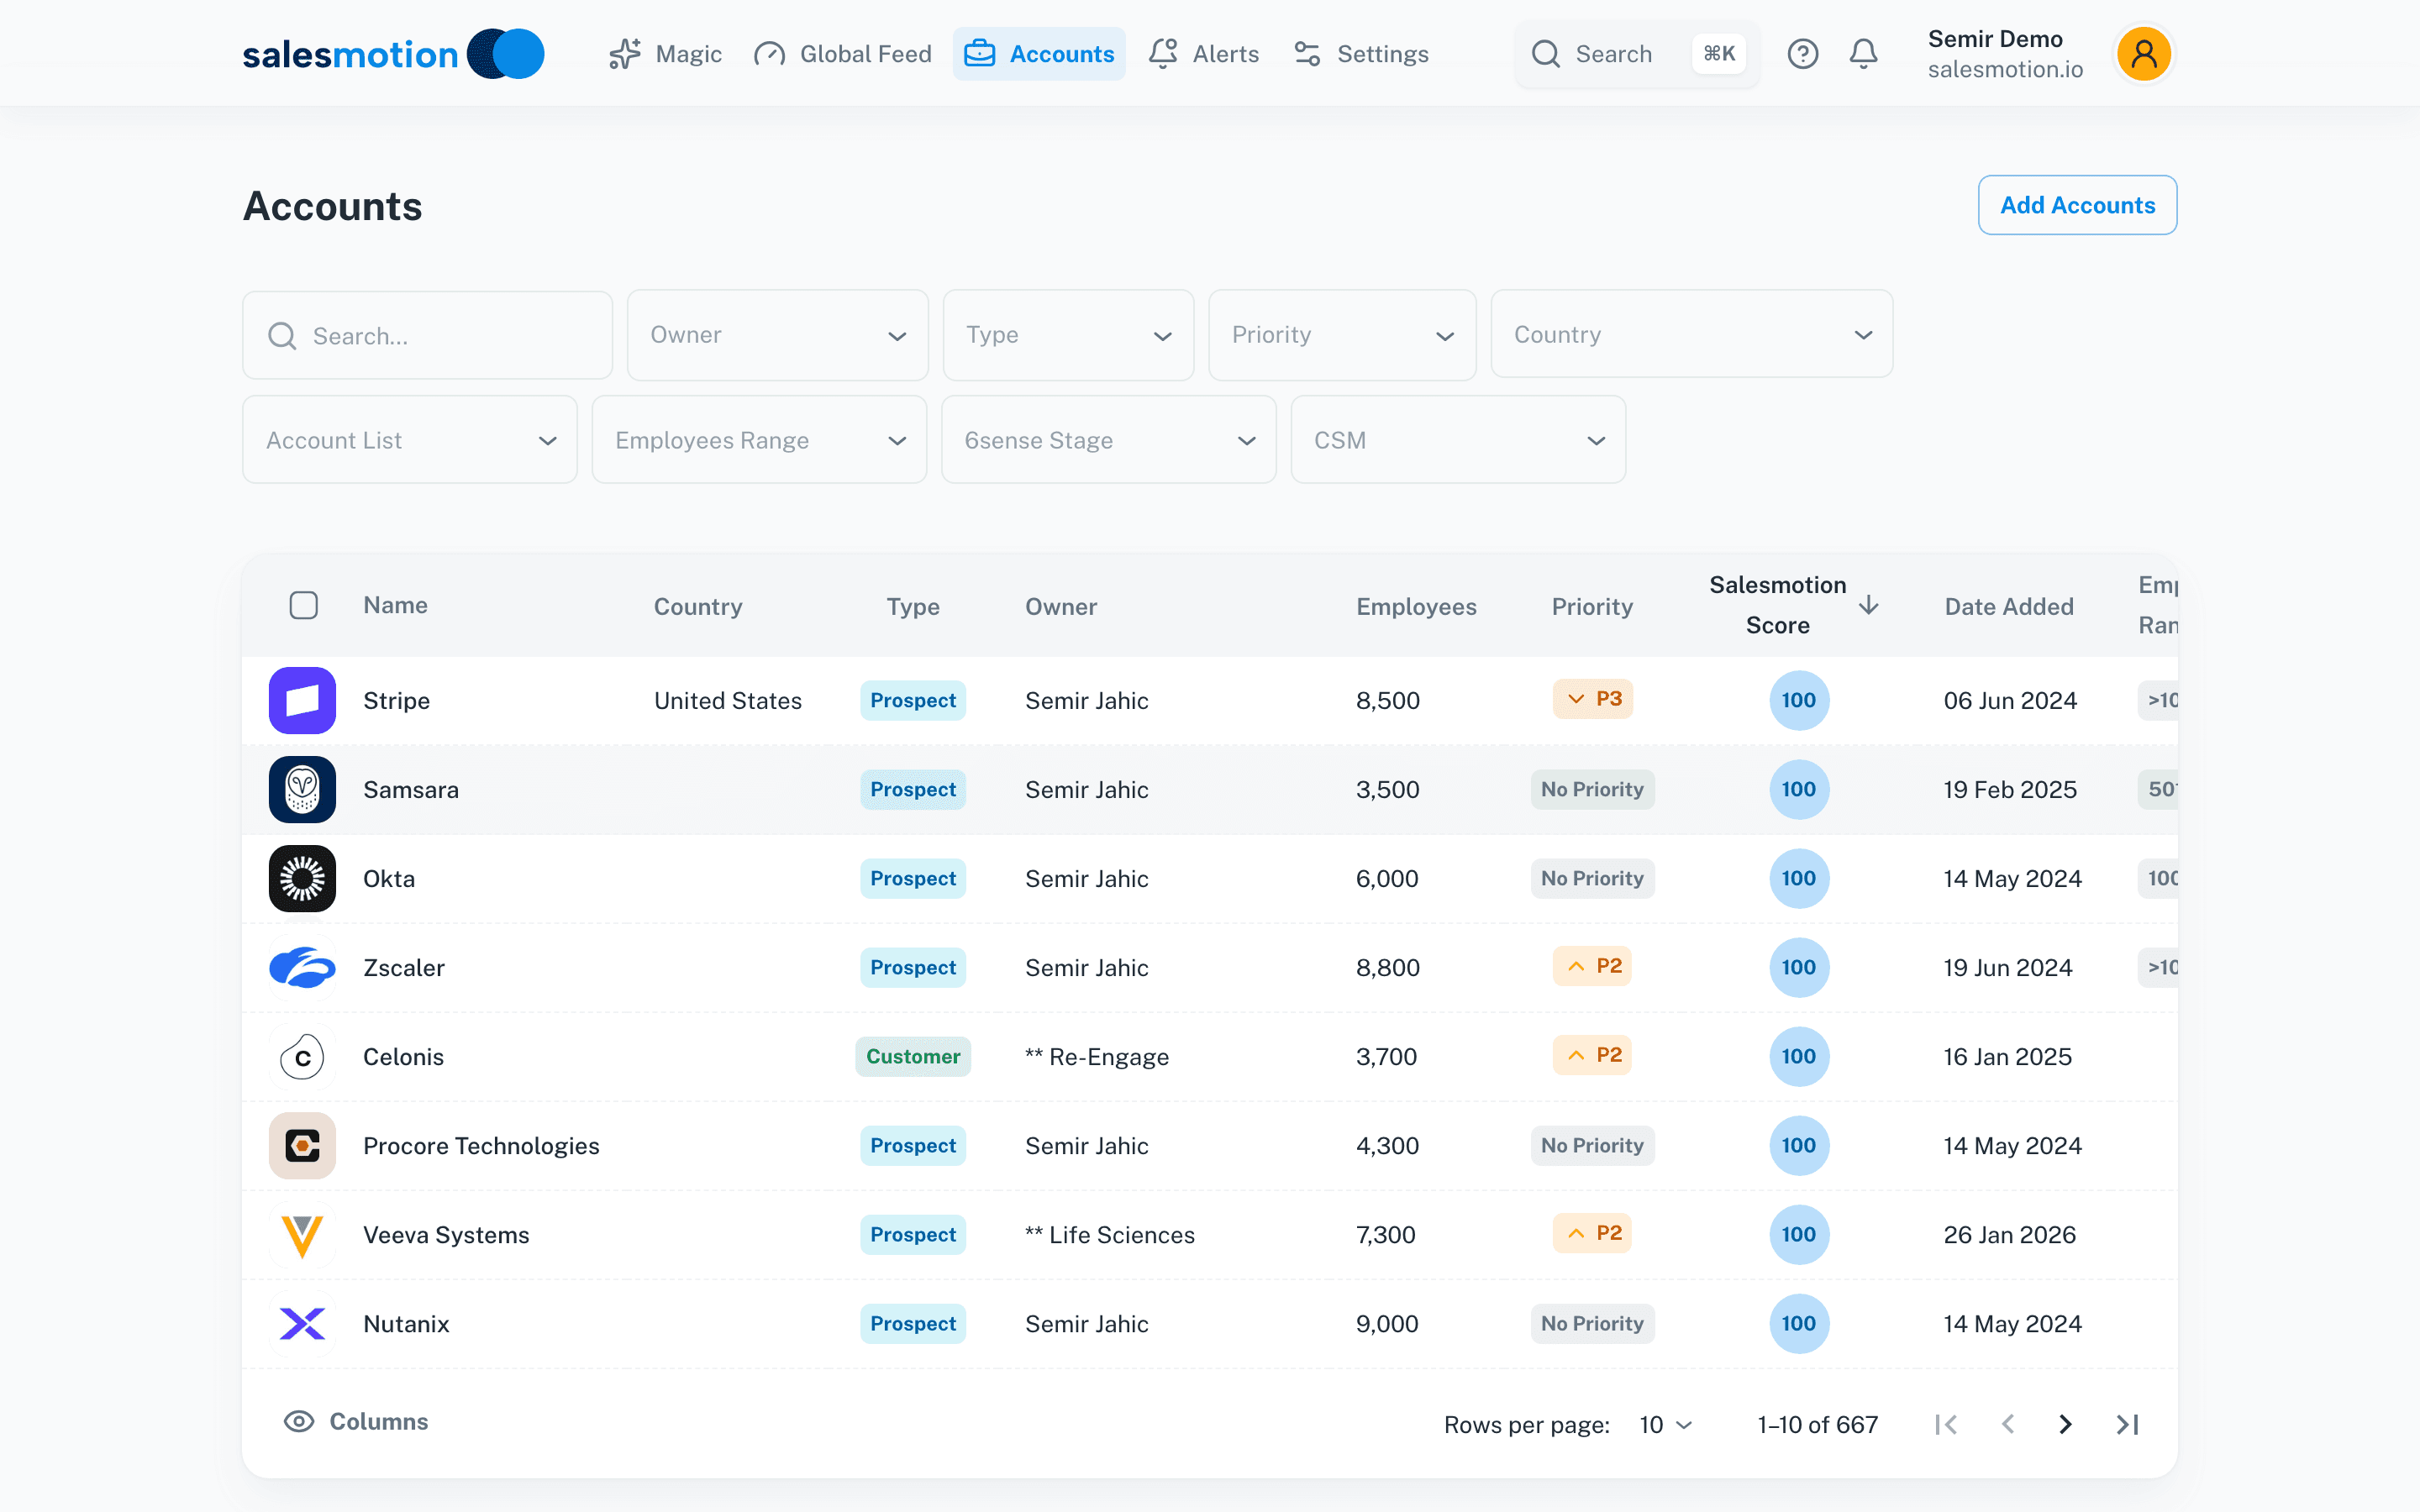2420x1512 pixels.
Task: Click the salesmotion logo toggle
Action: (x=506, y=54)
